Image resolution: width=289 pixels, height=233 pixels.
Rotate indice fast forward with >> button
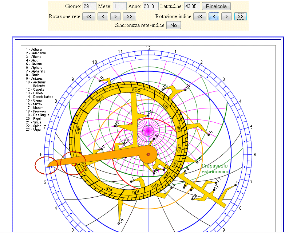(x=240, y=16)
